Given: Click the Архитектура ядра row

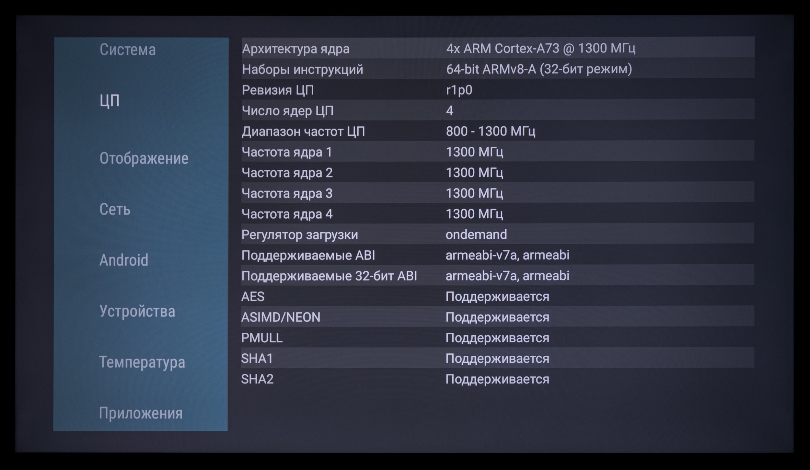Looking at the screenshot, I should (498, 49).
